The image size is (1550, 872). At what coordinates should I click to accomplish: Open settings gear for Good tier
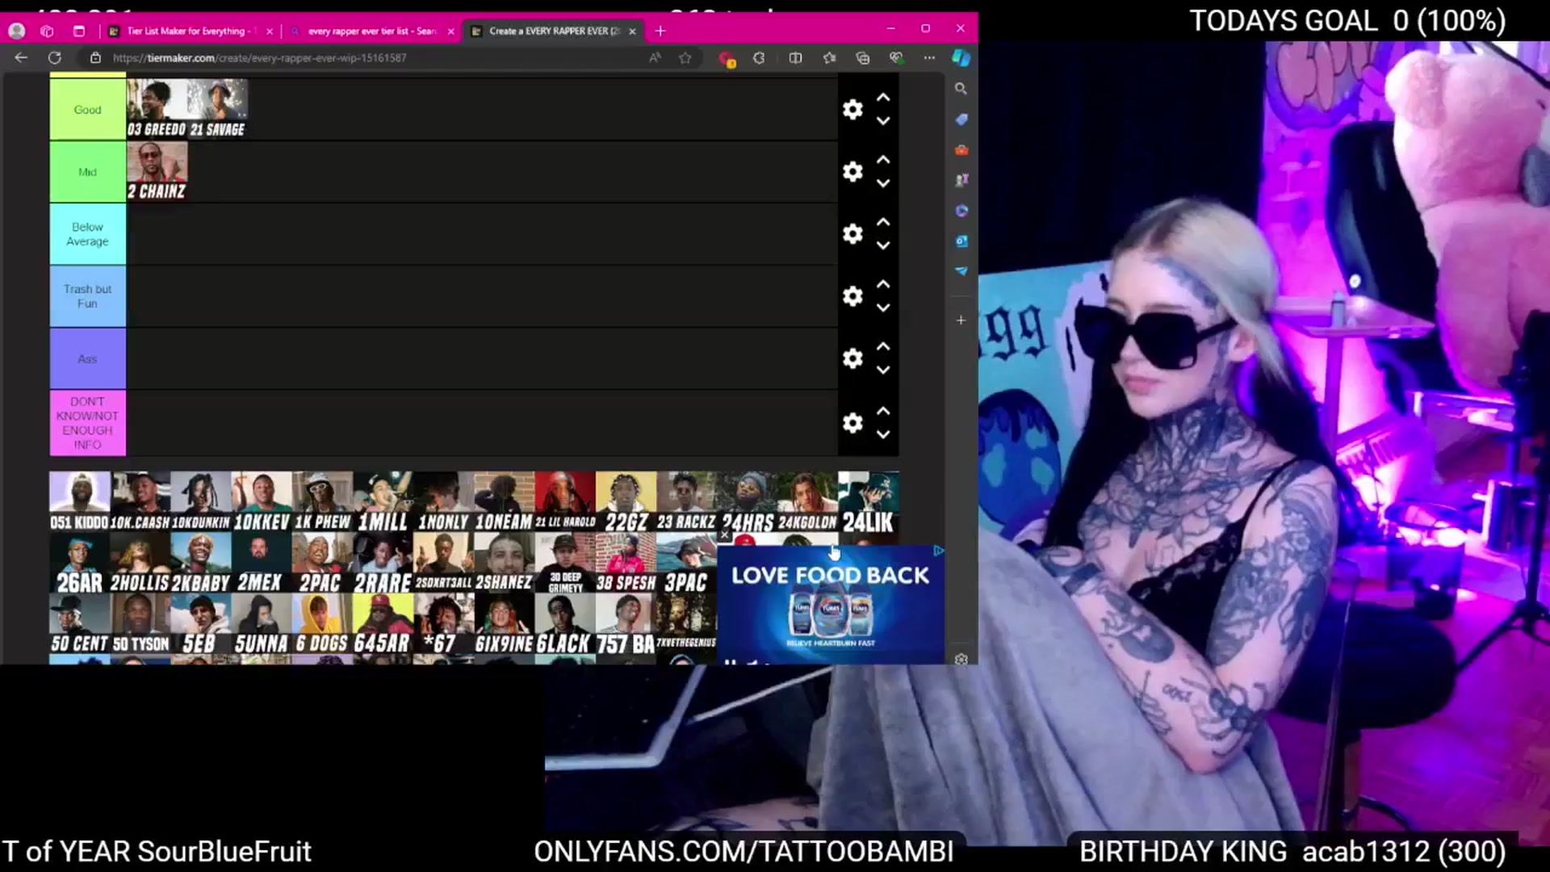click(852, 110)
